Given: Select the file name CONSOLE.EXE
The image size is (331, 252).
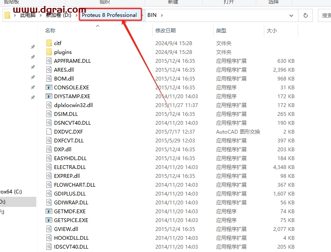Looking at the screenshot, I should [72, 88].
